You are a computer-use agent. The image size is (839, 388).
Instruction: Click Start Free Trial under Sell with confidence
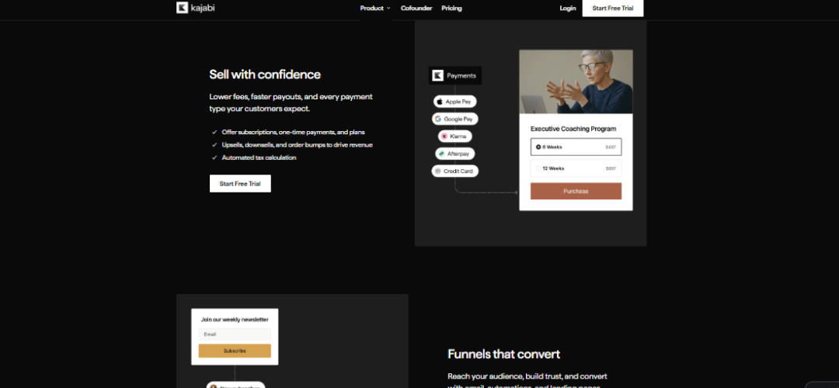(240, 183)
